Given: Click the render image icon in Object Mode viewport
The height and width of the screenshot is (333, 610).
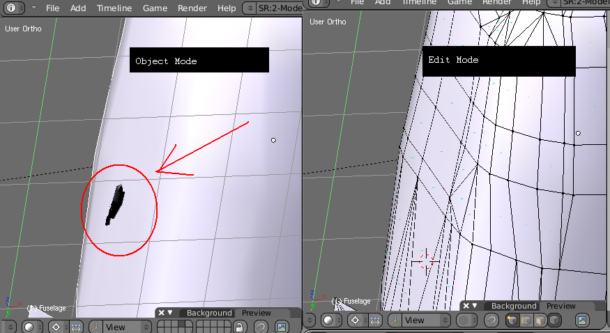Looking at the screenshot, I should (x=282, y=327).
